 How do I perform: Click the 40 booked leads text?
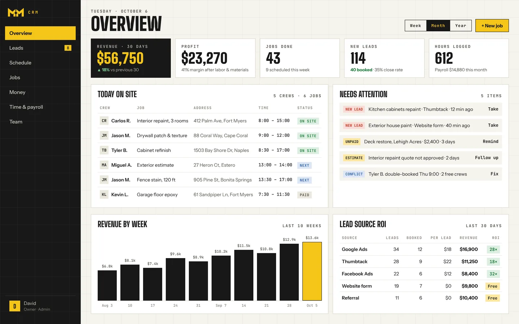(361, 70)
